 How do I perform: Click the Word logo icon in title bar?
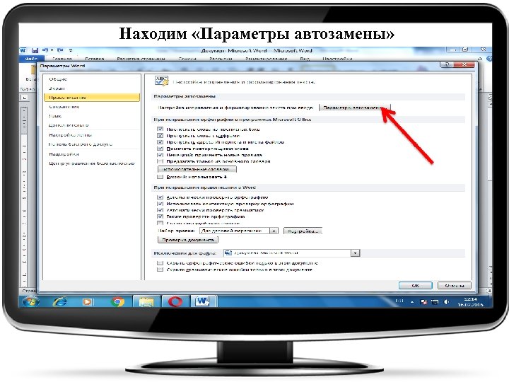(x=23, y=50)
